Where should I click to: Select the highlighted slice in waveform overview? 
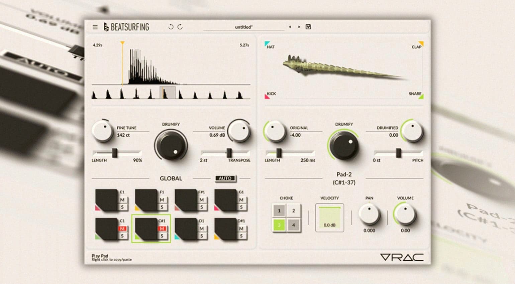tap(168, 93)
